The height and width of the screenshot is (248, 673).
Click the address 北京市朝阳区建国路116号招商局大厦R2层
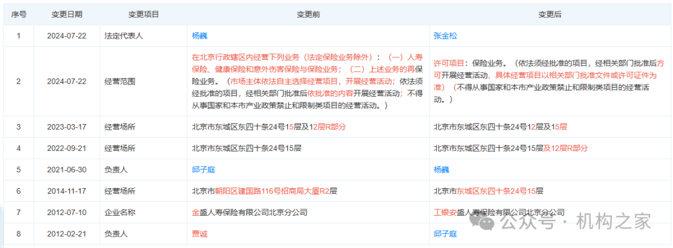pyautogui.click(x=264, y=191)
